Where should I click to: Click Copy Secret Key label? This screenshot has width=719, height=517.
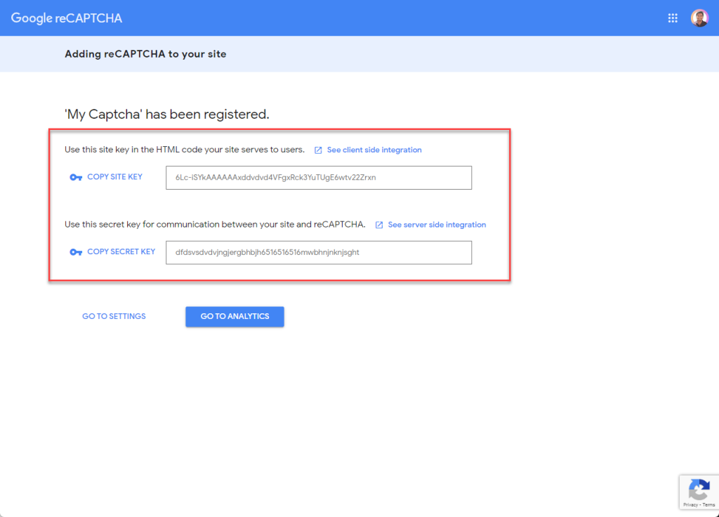point(121,251)
